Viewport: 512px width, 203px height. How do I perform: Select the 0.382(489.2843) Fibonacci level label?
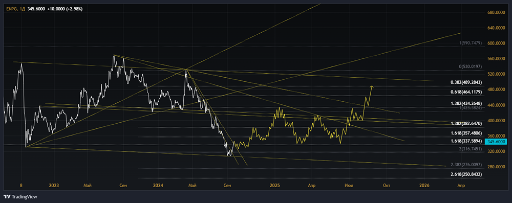pos(466,82)
